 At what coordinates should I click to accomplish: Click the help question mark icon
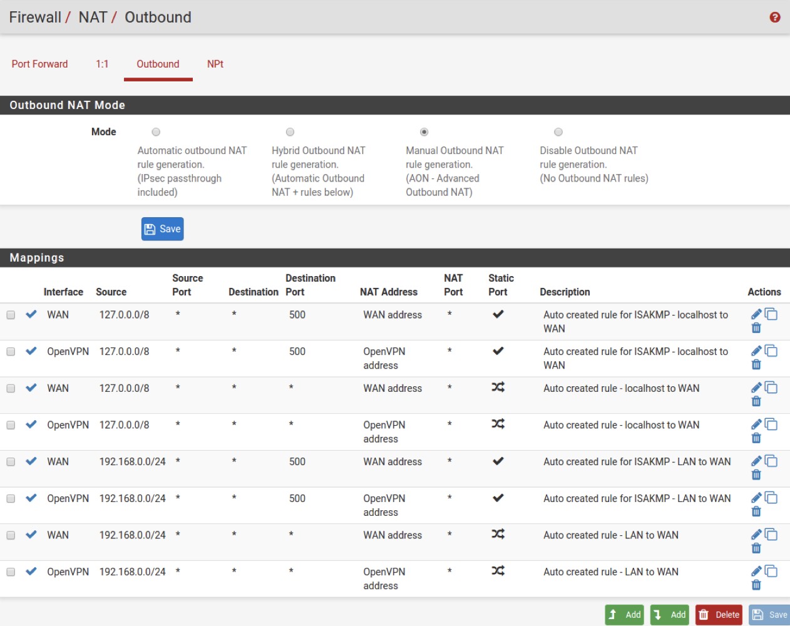click(774, 18)
